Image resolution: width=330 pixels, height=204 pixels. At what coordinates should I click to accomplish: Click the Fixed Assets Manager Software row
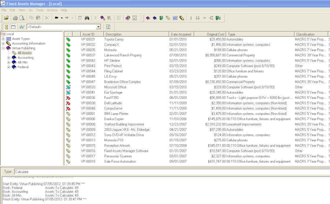pos(197,151)
